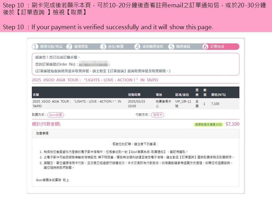Click the green 每筆取票手續費30元 fee badge
The image size is (272, 204).
point(208,124)
